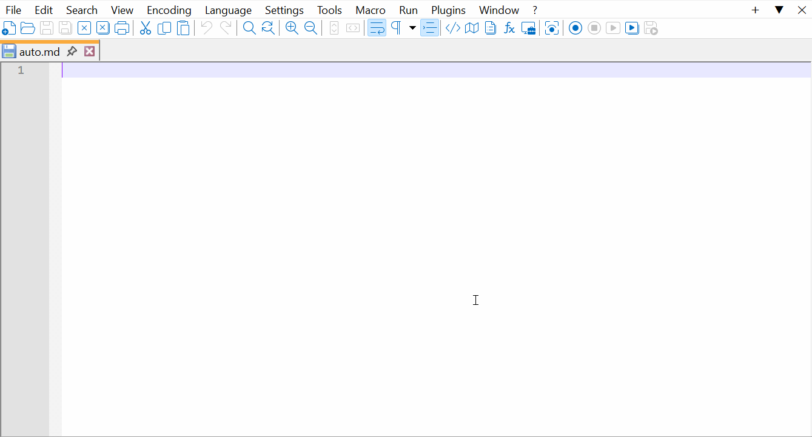Save the current recorded macro icon
Screen dimensions: 812x437
pyautogui.click(x=651, y=28)
